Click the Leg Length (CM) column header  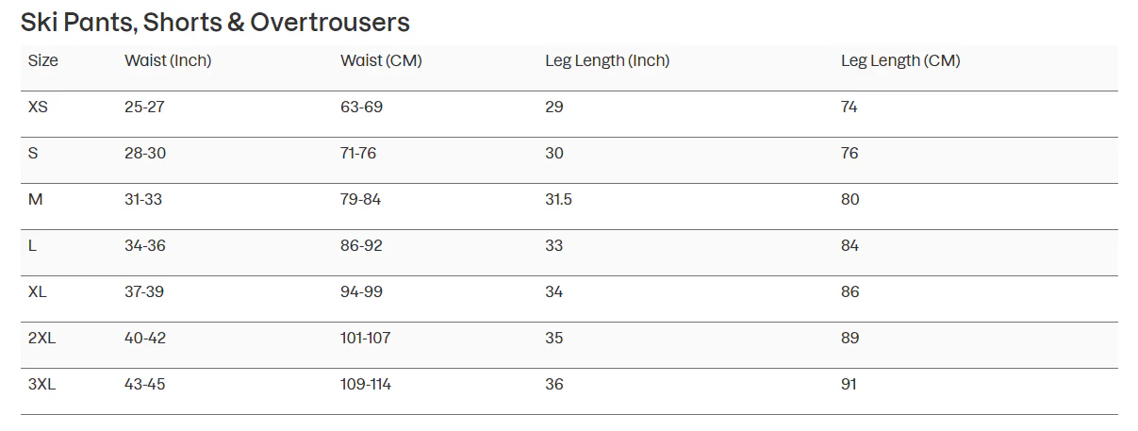tap(900, 61)
